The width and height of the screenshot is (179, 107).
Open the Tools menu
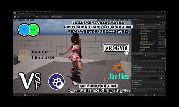tap(32, 12)
